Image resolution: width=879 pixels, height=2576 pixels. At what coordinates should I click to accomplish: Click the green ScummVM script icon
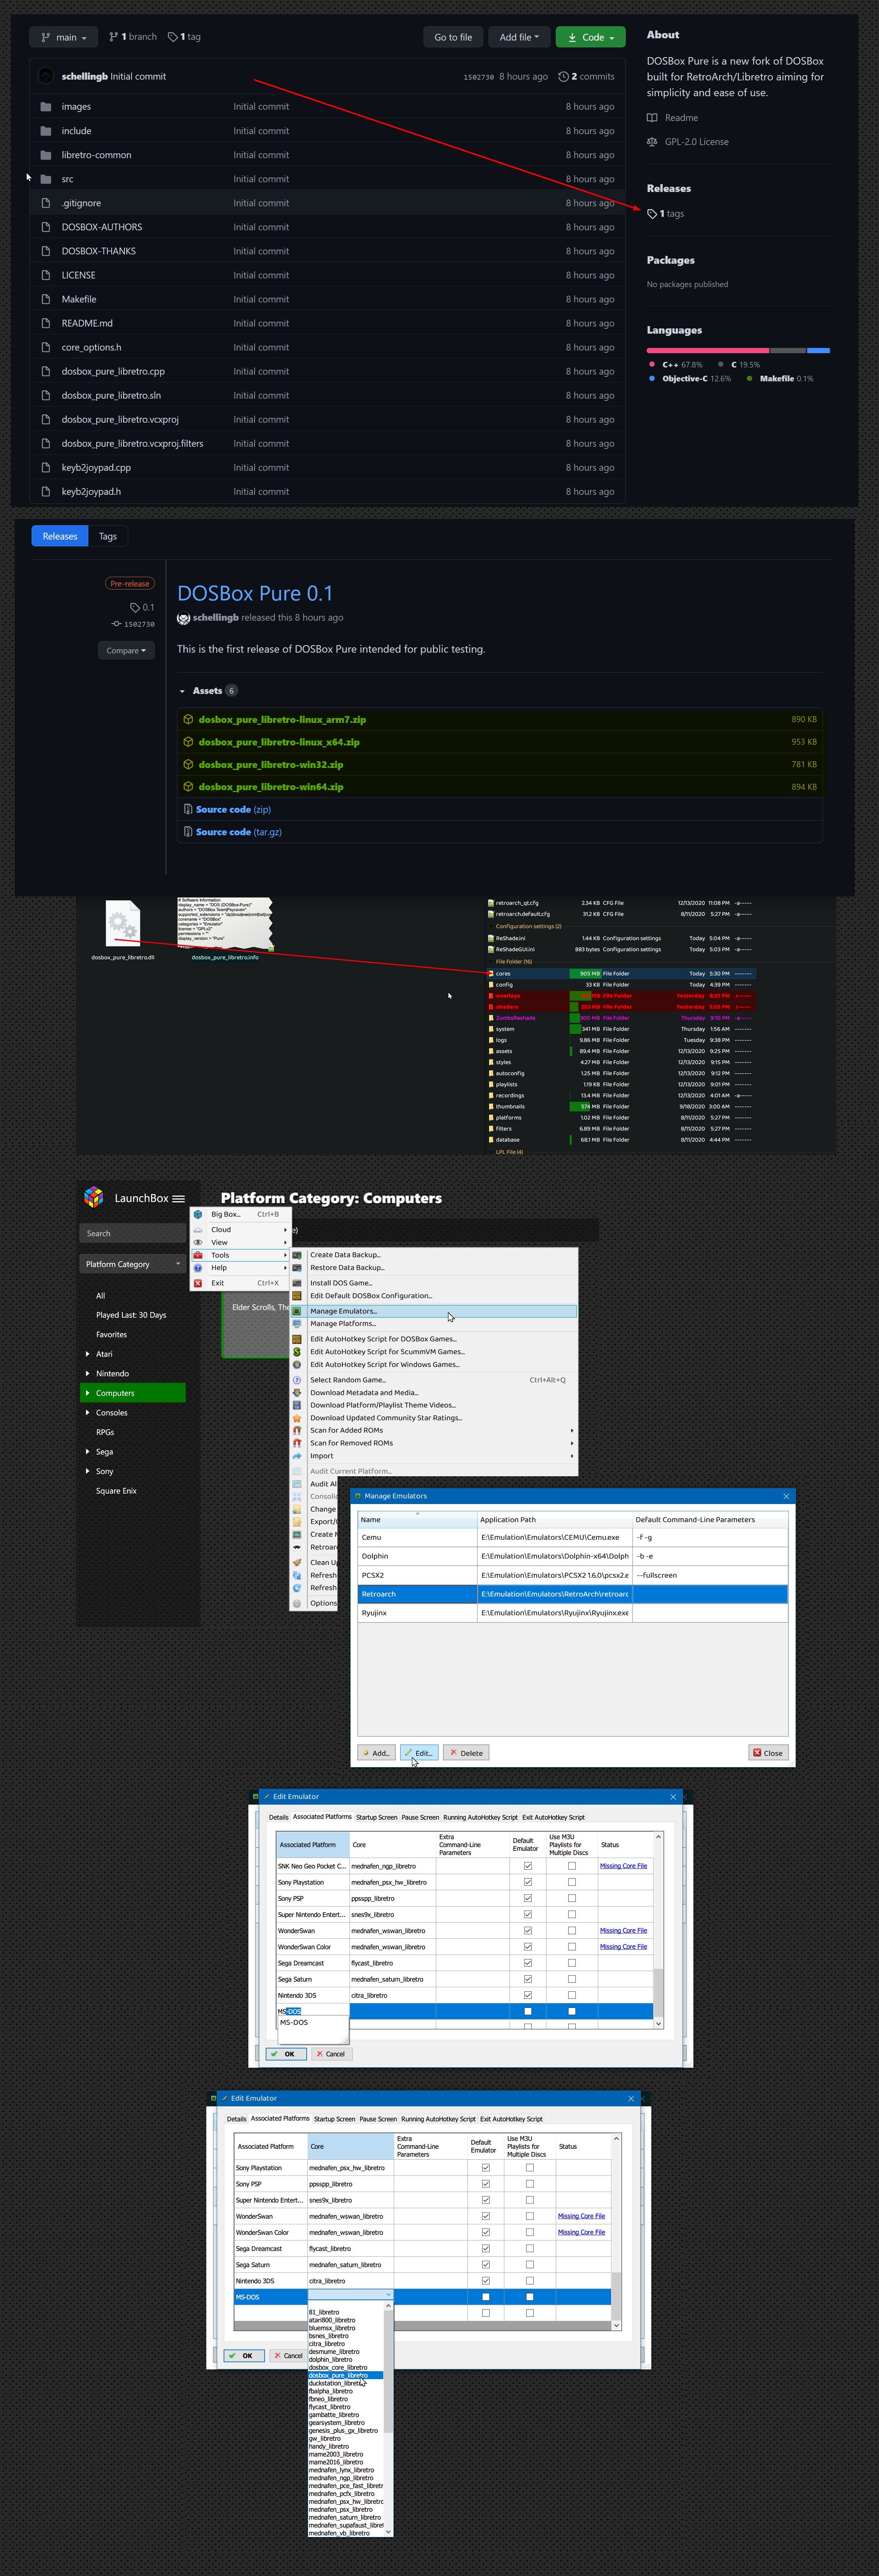click(297, 1352)
